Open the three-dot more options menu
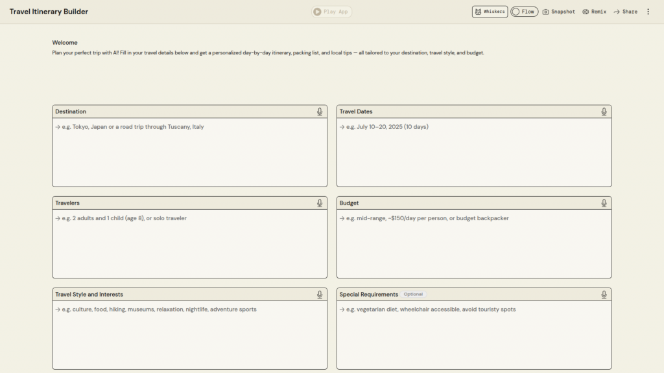The width and height of the screenshot is (664, 373). pyautogui.click(x=648, y=12)
